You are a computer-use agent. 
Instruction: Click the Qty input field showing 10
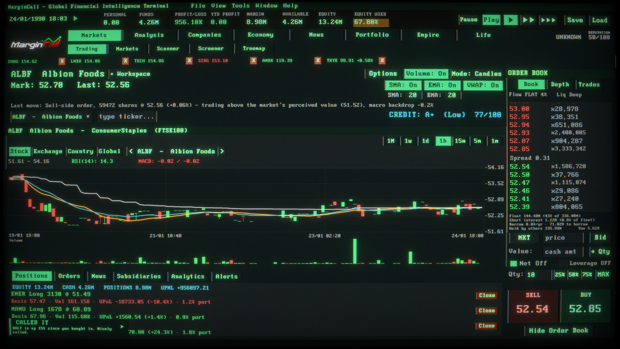(x=538, y=275)
